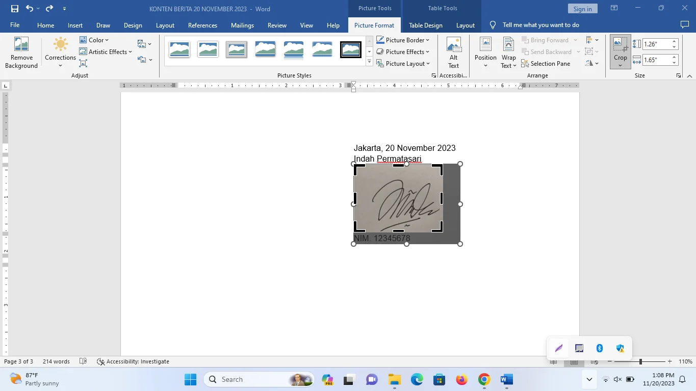Click the Redo arrow icon
This screenshot has width=696, height=391.
[49, 9]
